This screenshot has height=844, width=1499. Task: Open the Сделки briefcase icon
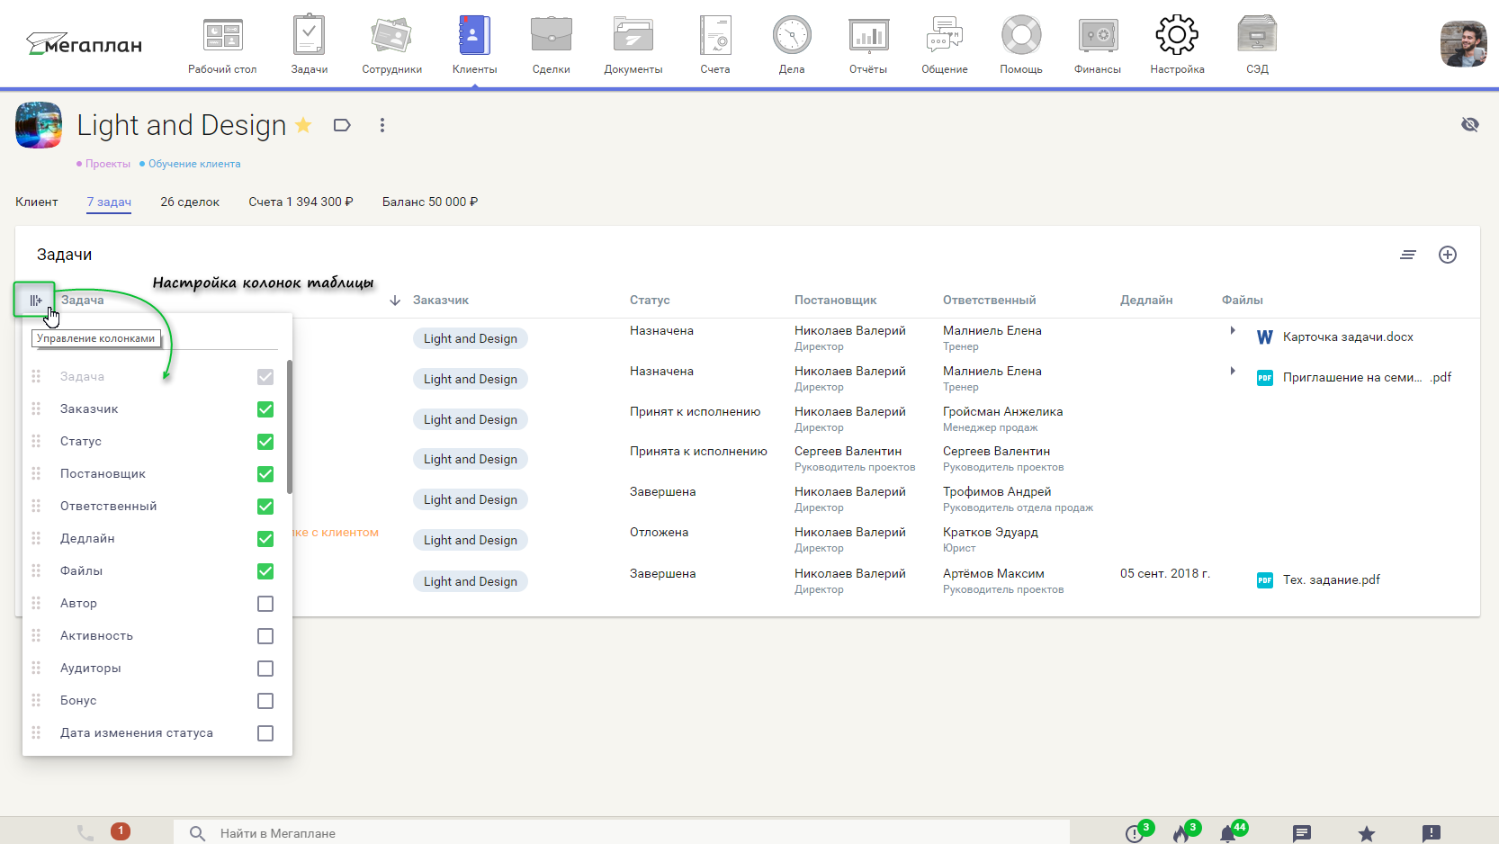(x=551, y=36)
